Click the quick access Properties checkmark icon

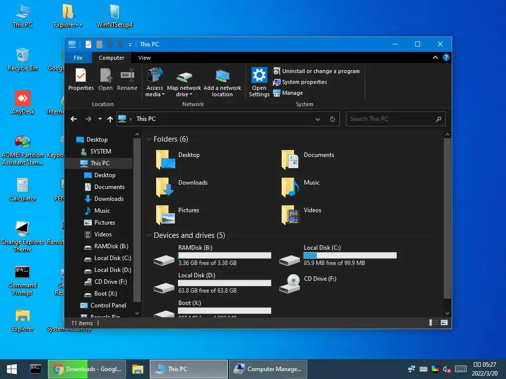click(x=88, y=44)
